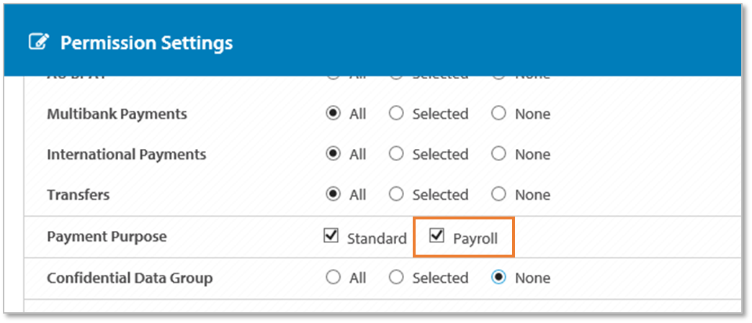Viewport: 752px width, 323px height.
Task: Select All for Transfers
Action: tap(333, 194)
